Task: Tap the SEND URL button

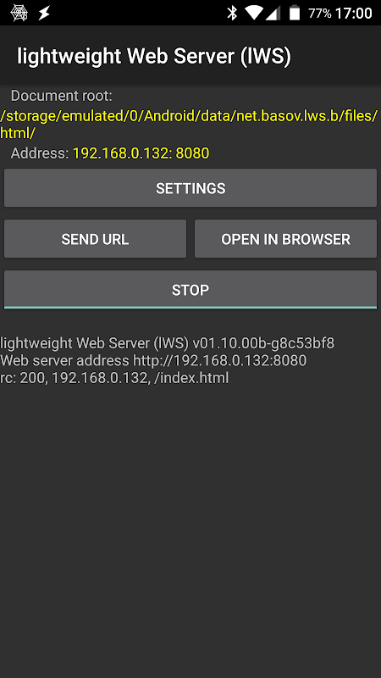Action: [x=95, y=239]
